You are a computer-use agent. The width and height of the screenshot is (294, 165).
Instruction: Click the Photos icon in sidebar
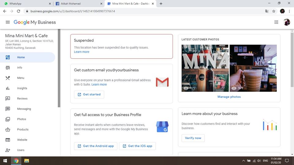point(8,119)
